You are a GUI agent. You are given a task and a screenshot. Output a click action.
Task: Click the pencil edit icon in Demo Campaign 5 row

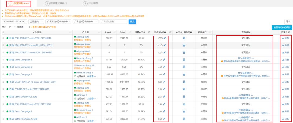(164, 60)
